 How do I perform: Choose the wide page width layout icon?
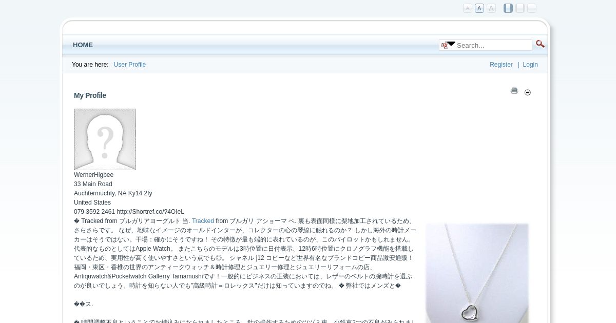tap(532, 8)
